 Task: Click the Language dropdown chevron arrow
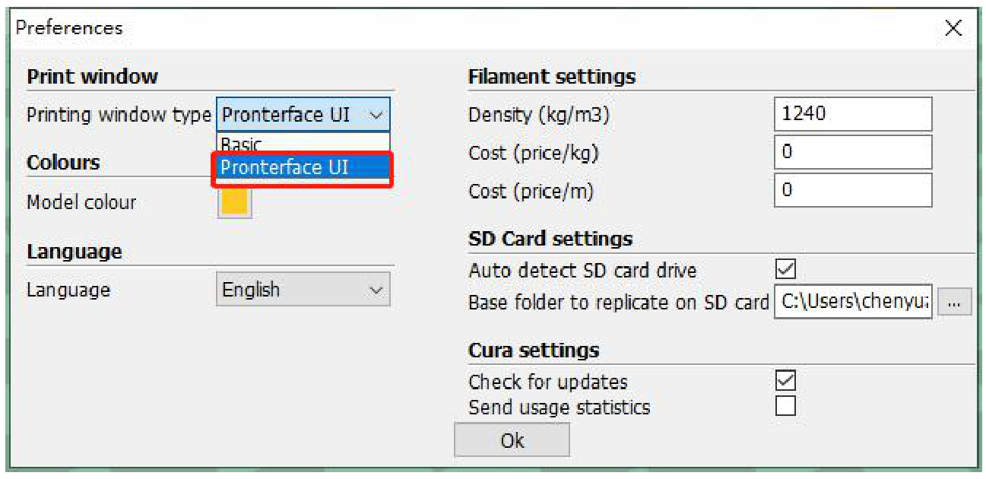coord(376,290)
